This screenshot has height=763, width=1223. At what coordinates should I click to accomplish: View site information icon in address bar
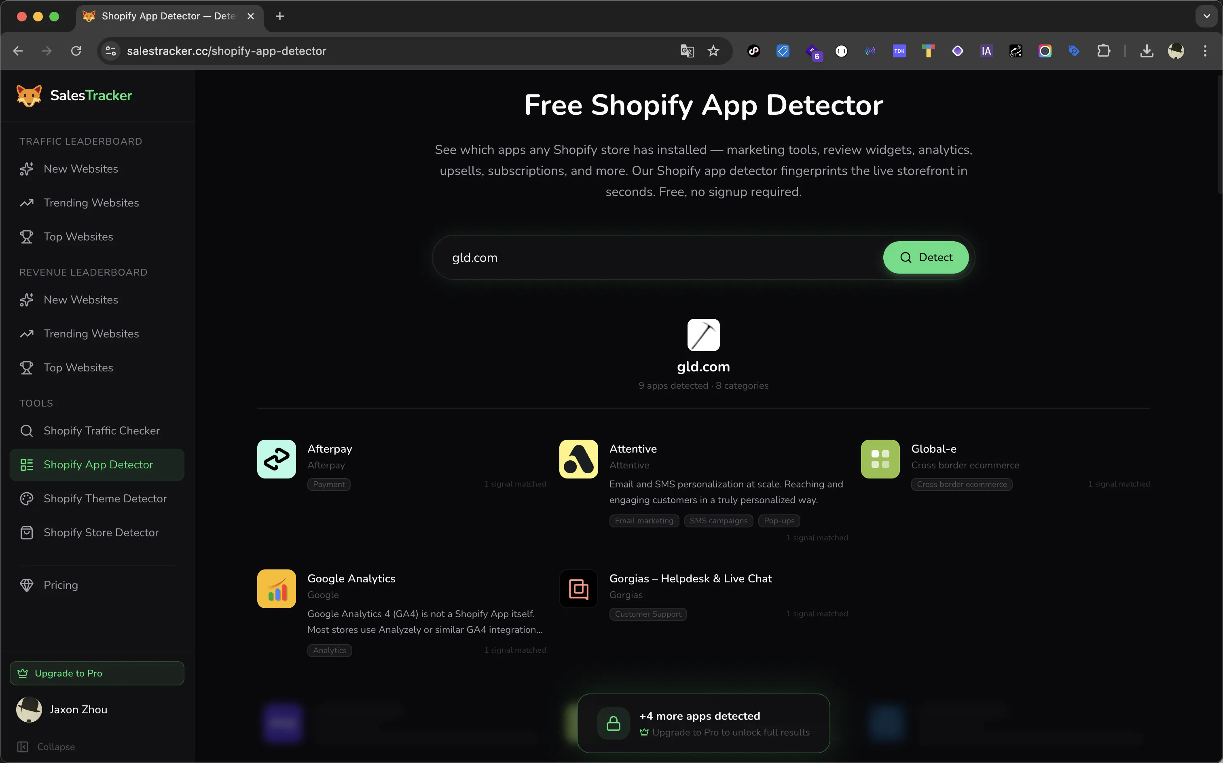click(110, 51)
